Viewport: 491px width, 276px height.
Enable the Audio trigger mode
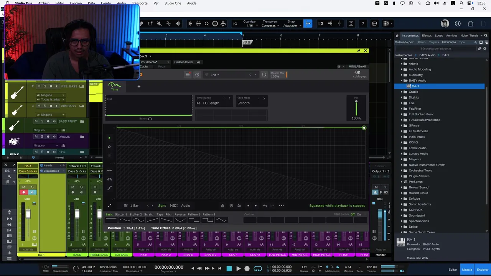coord(186,206)
